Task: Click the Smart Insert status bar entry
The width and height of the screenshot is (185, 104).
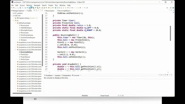Action: 105,96
